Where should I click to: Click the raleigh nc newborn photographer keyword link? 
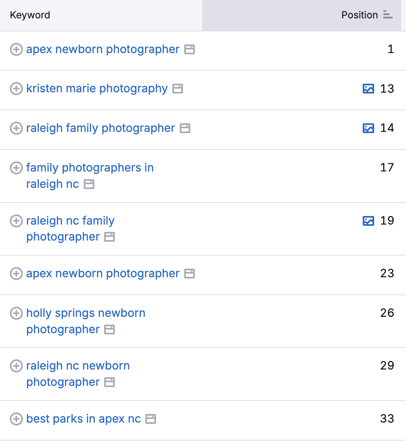pyautogui.click(x=78, y=366)
